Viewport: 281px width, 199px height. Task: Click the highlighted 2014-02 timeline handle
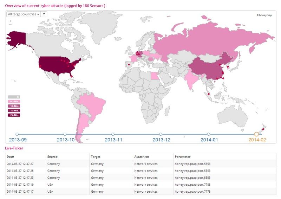256,134
